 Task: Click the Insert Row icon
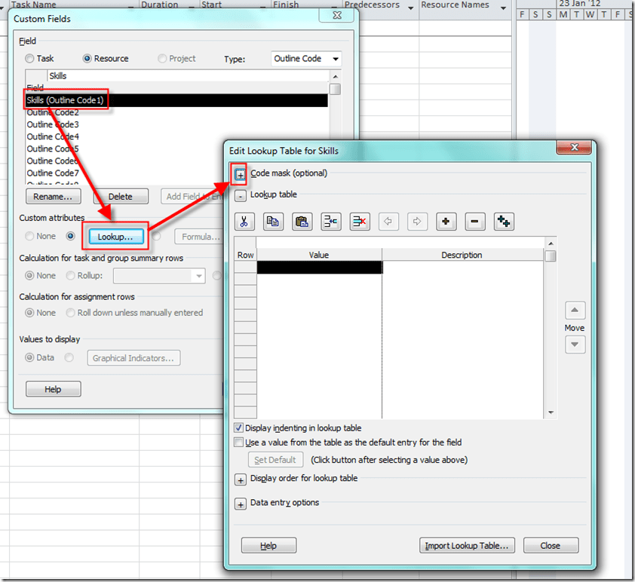click(331, 222)
